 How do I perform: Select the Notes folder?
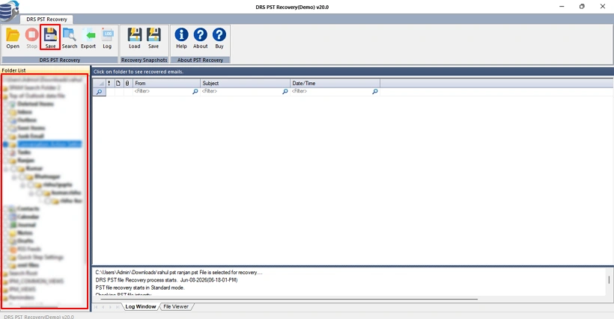click(25, 232)
